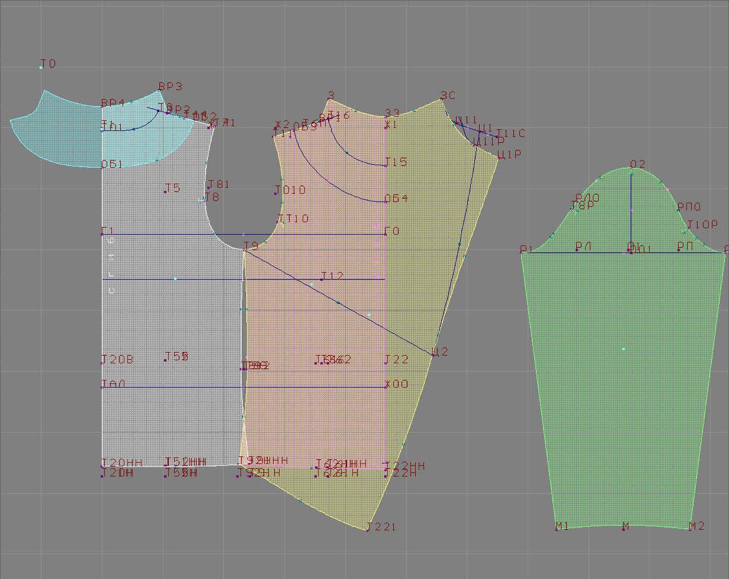Select point T15 on the neckline curve
729x579 pixels.
point(386,165)
